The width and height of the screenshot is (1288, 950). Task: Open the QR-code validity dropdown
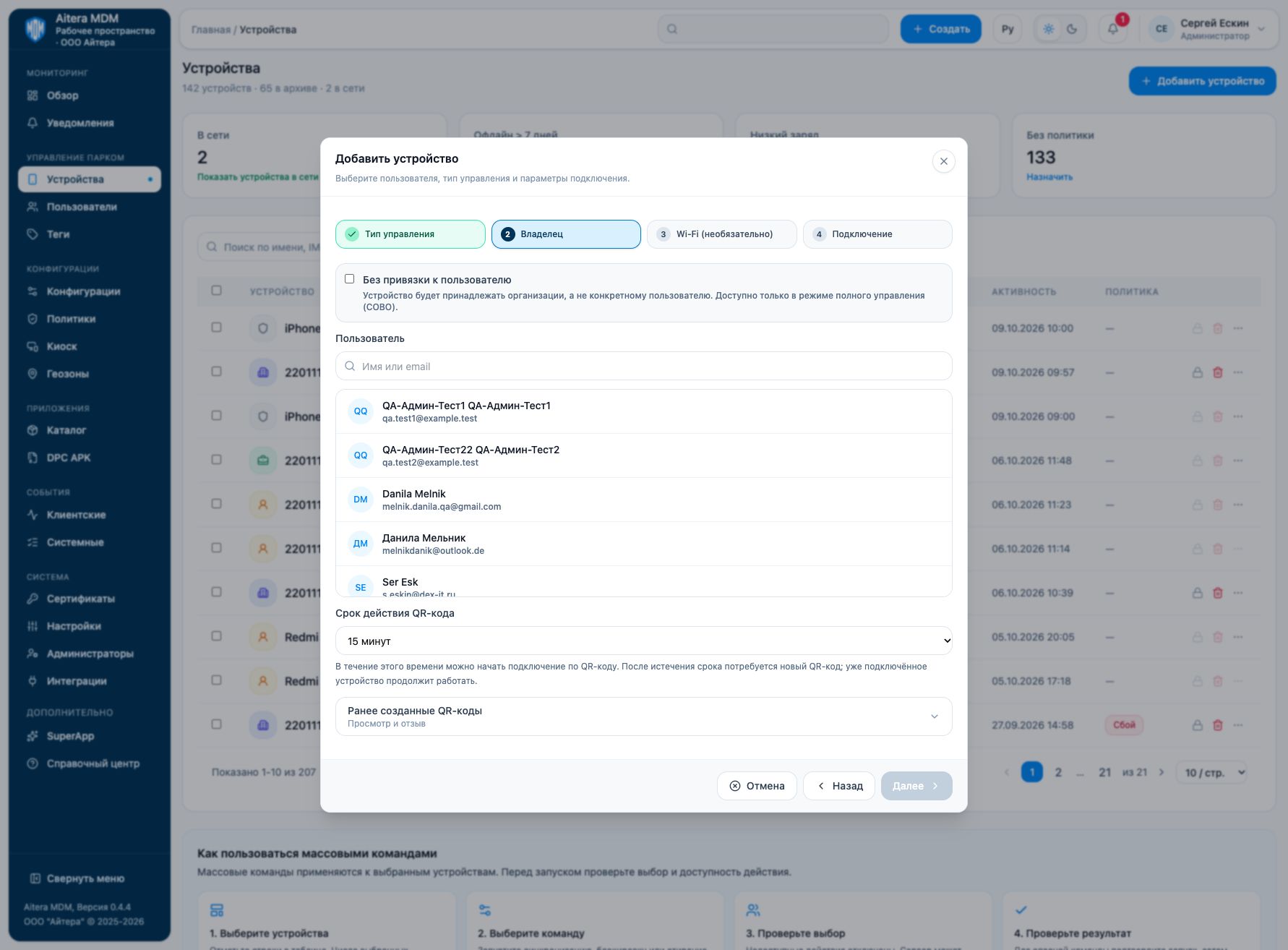pyautogui.click(x=643, y=641)
